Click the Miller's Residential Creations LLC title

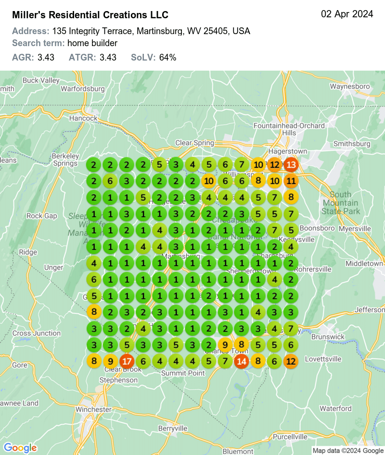90,15
